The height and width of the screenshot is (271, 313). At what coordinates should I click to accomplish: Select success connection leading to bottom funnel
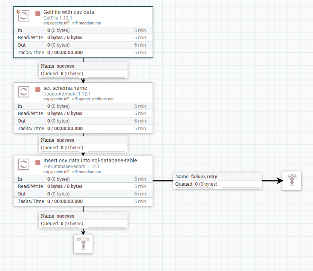click(x=83, y=220)
